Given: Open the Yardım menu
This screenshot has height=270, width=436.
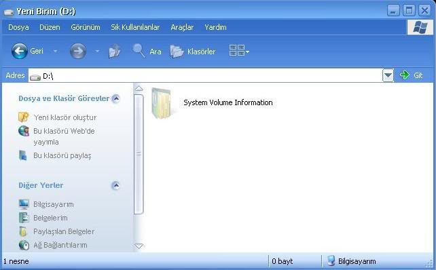Looking at the screenshot, I should (215, 27).
